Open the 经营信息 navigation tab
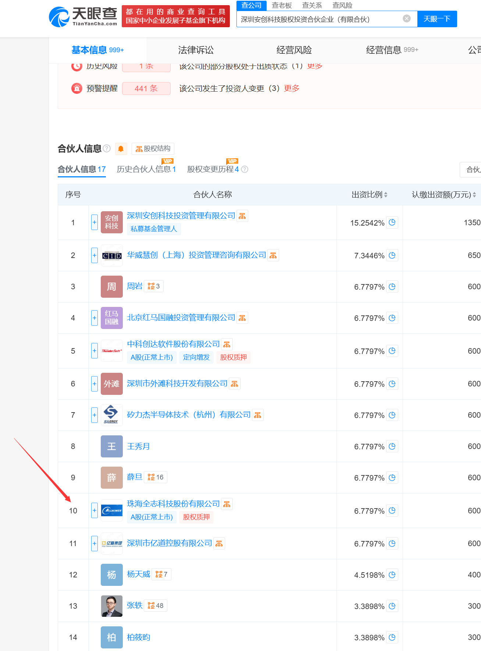 tap(392, 50)
